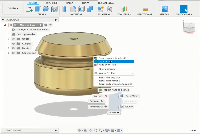Select the Create Sketch toolbar icon

[x=30, y=9]
